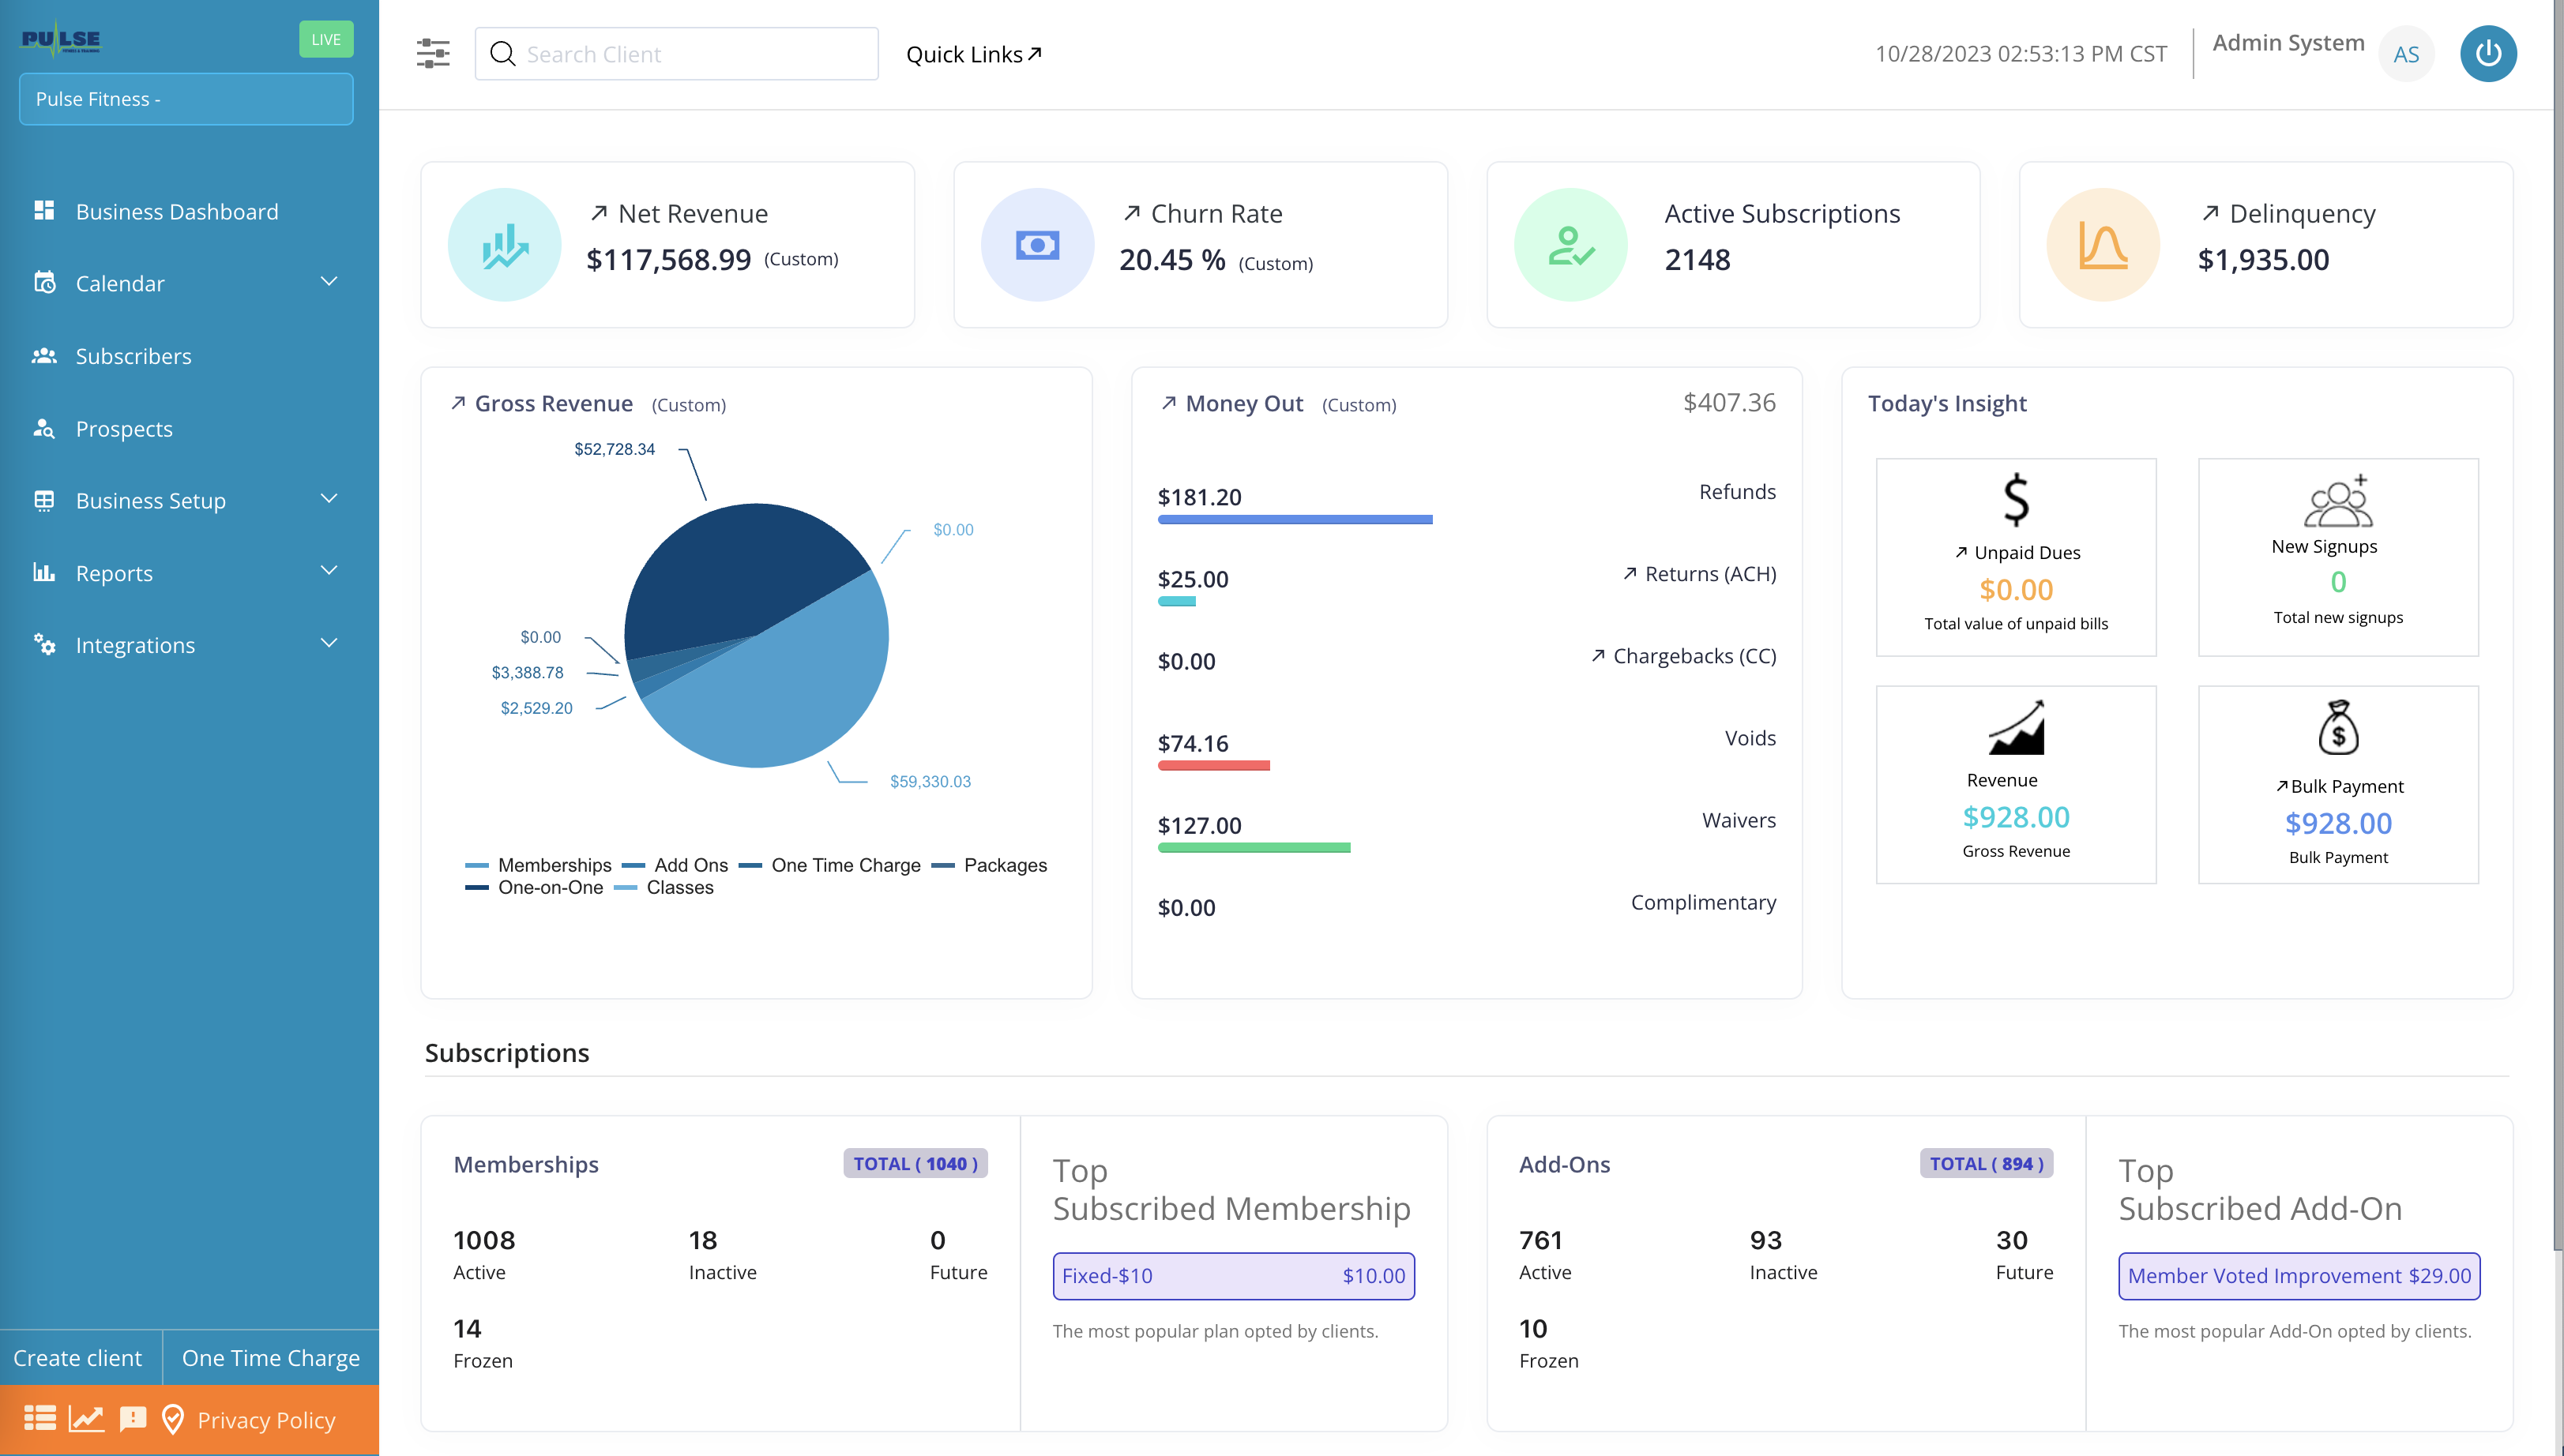2564x1456 pixels.
Task: Collapse the Business Setup chevron
Action: point(328,498)
